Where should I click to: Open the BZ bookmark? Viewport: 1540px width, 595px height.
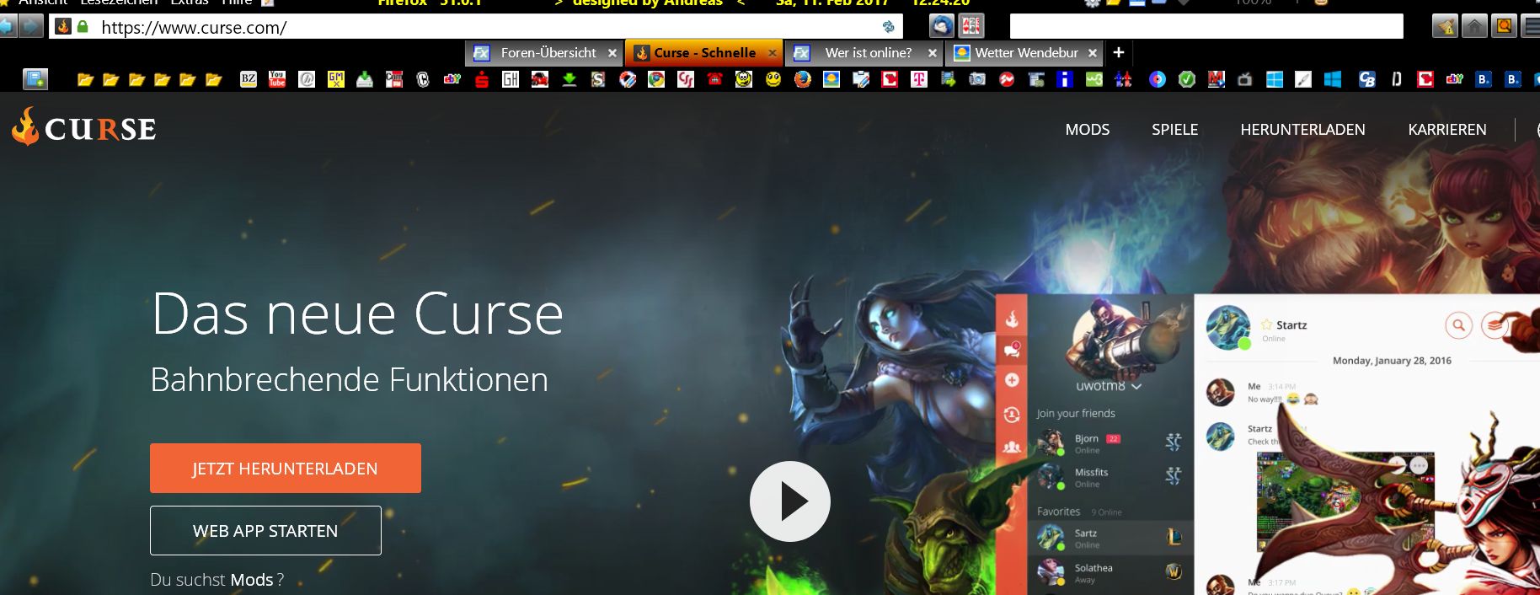249,79
